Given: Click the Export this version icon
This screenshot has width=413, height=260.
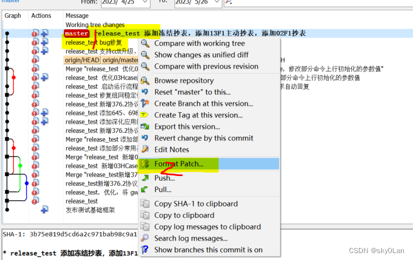Looking at the screenshot, I should pos(145,127).
